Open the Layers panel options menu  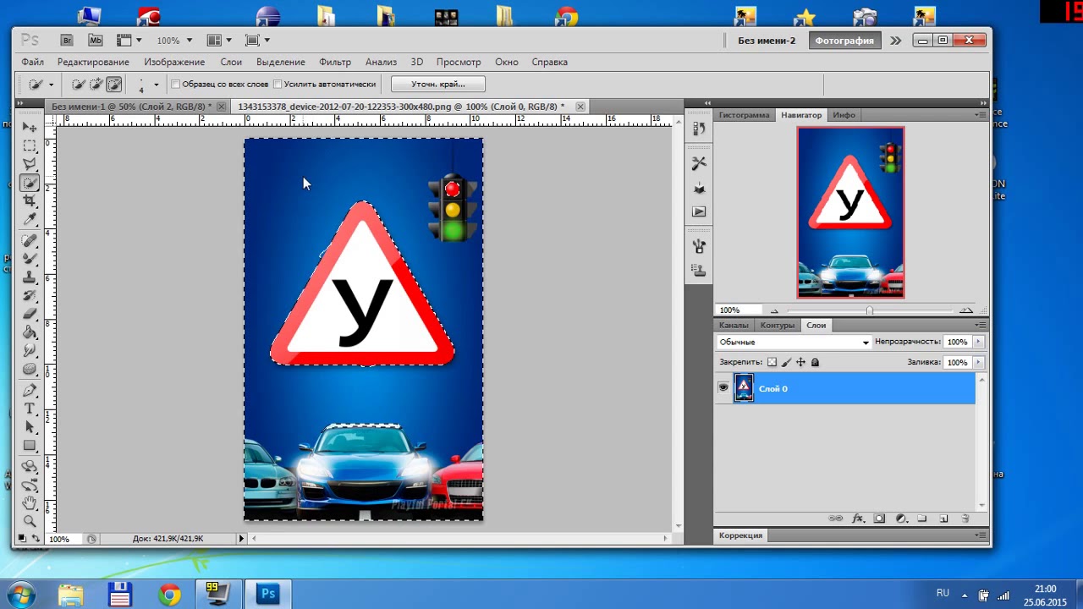pos(981,325)
